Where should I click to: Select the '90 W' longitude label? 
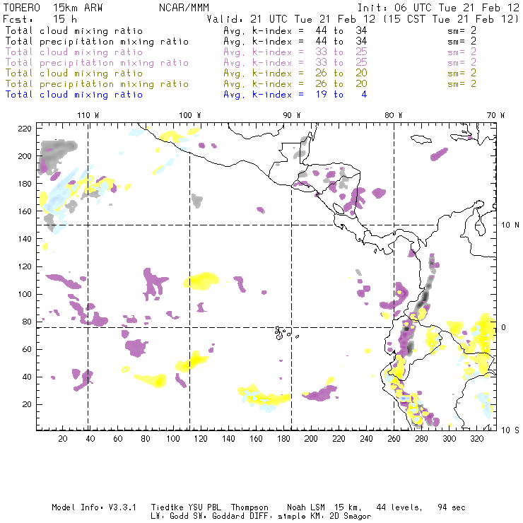291,115
